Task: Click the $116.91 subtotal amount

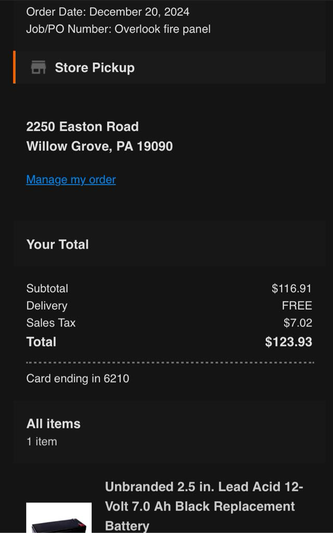Action: tap(291, 288)
